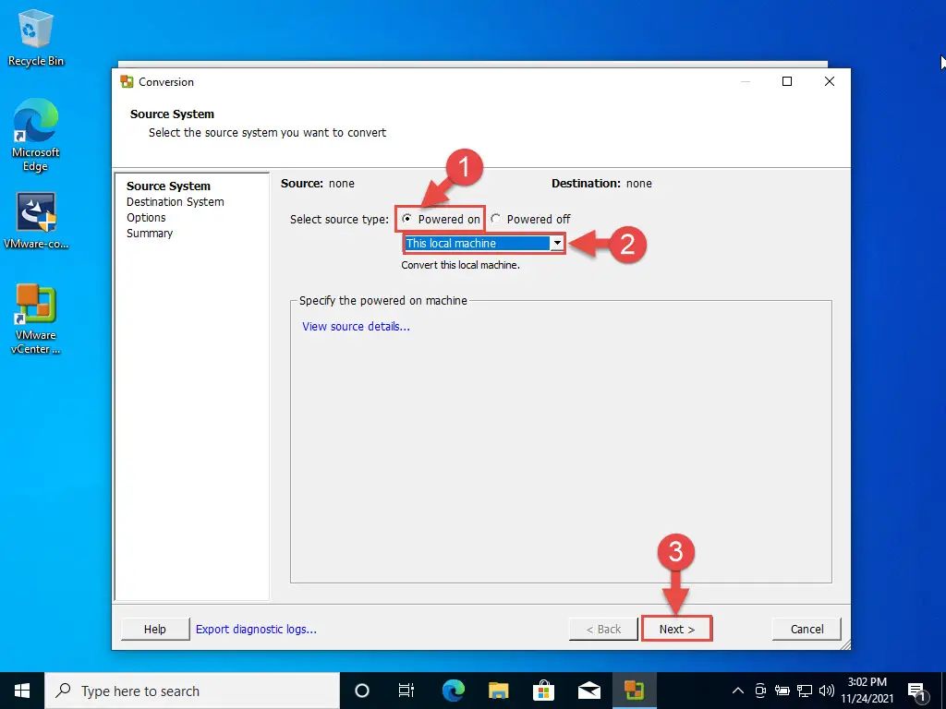Open the View source details link
Image resolution: width=946 pixels, height=709 pixels.
356,326
